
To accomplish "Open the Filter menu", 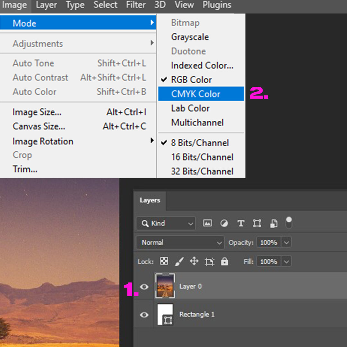I will 136,5.
